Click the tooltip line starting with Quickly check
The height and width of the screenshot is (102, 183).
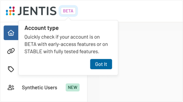click(62, 37)
